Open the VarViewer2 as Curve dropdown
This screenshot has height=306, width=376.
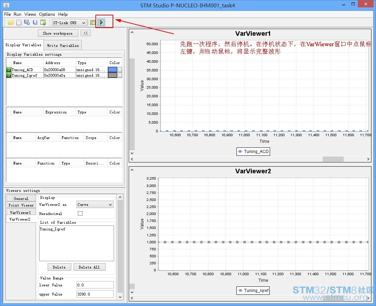tap(95, 204)
